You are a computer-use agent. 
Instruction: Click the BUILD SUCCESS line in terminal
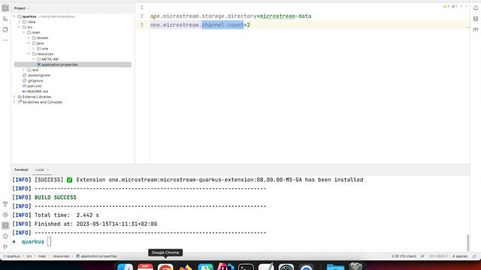(55, 197)
